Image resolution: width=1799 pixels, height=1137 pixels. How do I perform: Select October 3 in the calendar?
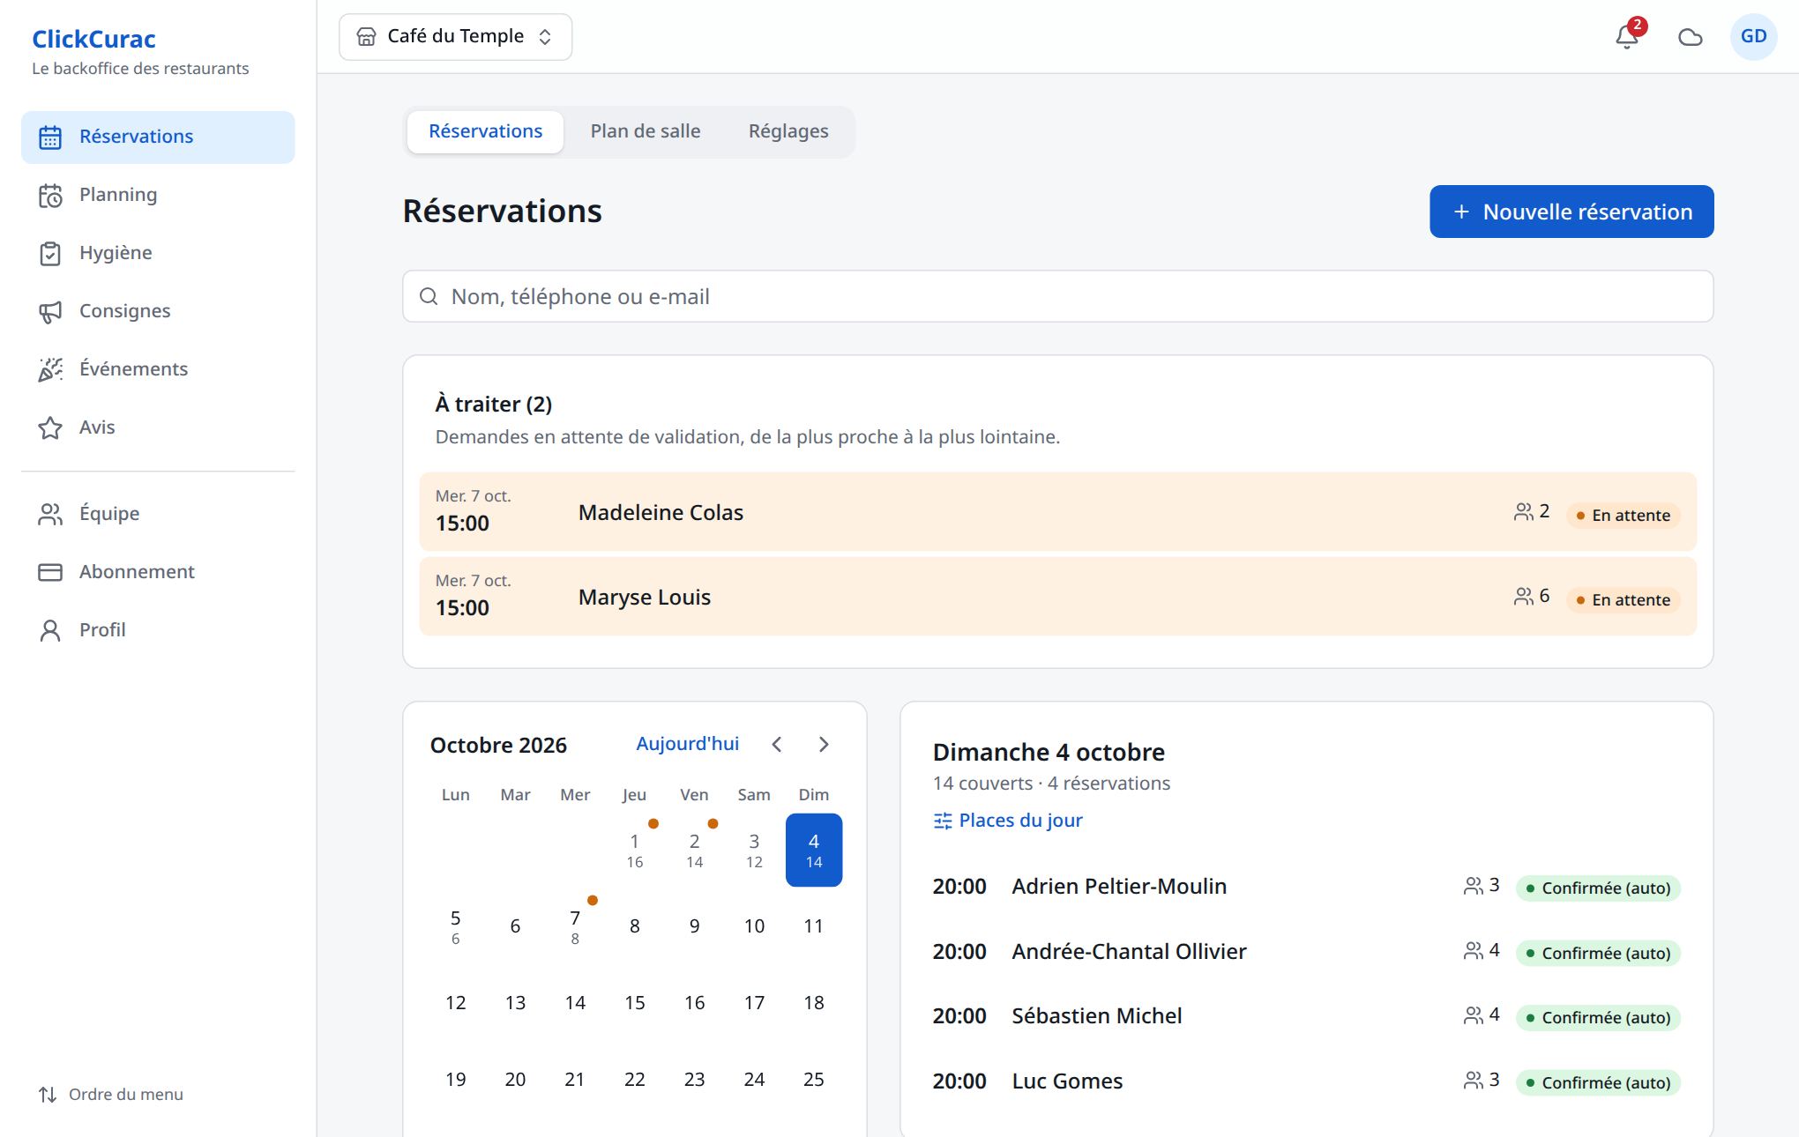754,850
